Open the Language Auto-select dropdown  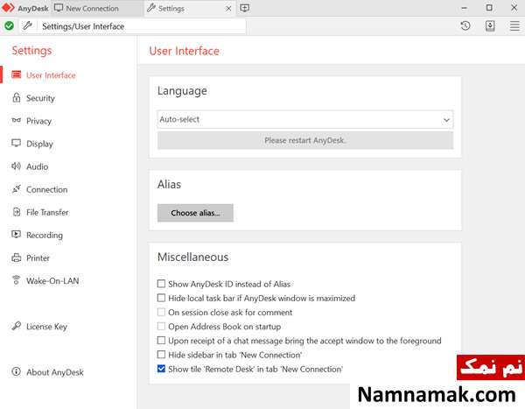click(305, 119)
